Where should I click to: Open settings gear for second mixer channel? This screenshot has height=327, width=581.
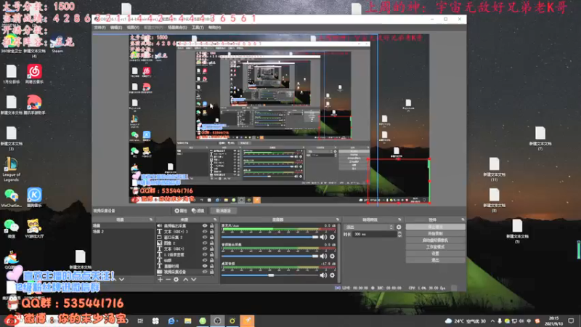pos(333,257)
